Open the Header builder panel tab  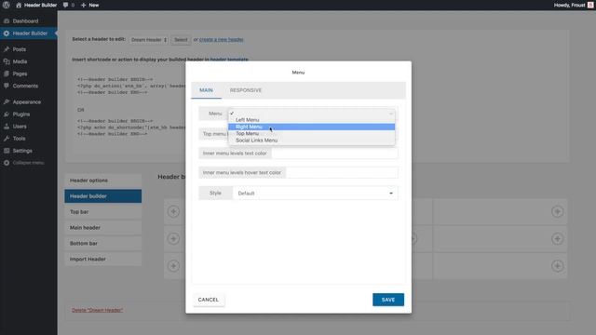pyautogui.click(x=103, y=196)
